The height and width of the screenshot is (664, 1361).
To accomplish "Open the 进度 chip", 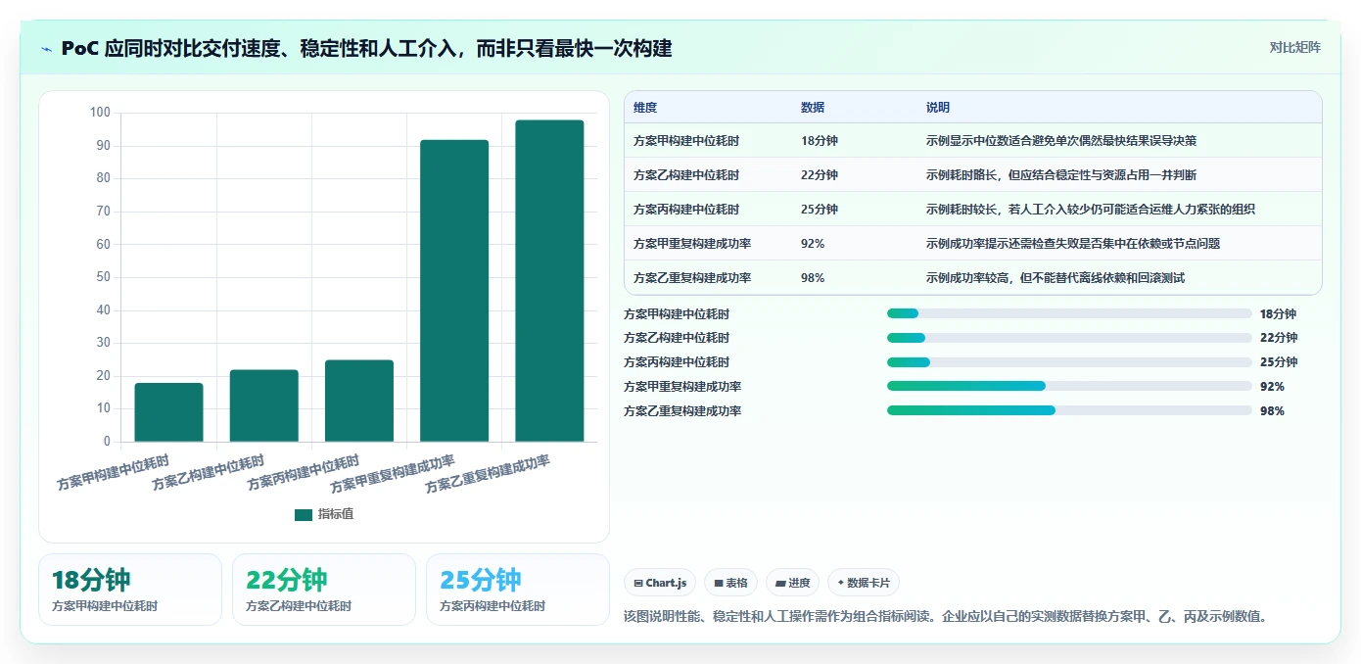I will (792, 583).
